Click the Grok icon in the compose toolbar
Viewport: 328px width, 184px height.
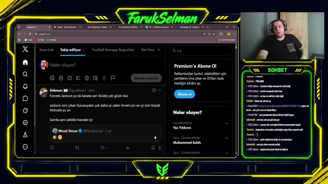point(69,78)
